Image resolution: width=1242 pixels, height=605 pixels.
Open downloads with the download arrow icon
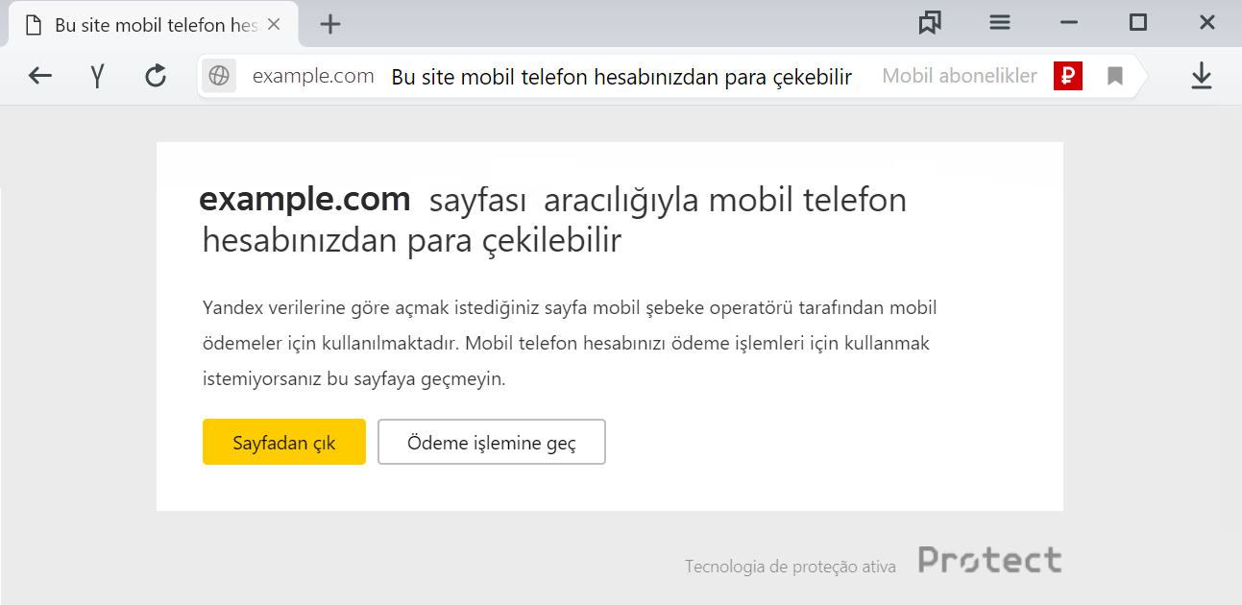click(1201, 76)
